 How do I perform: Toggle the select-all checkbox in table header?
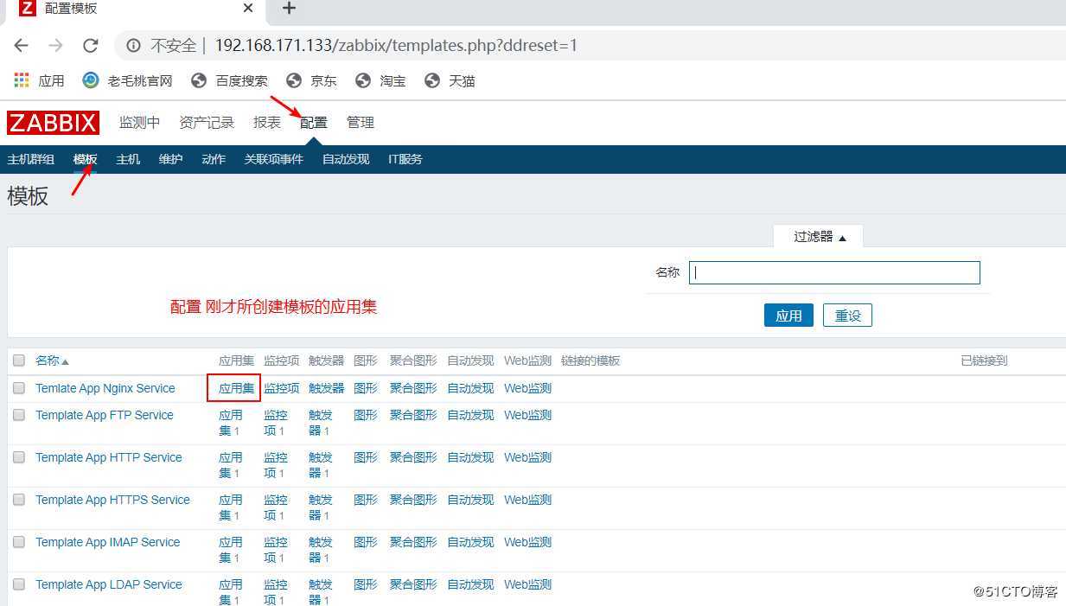(x=18, y=360)
